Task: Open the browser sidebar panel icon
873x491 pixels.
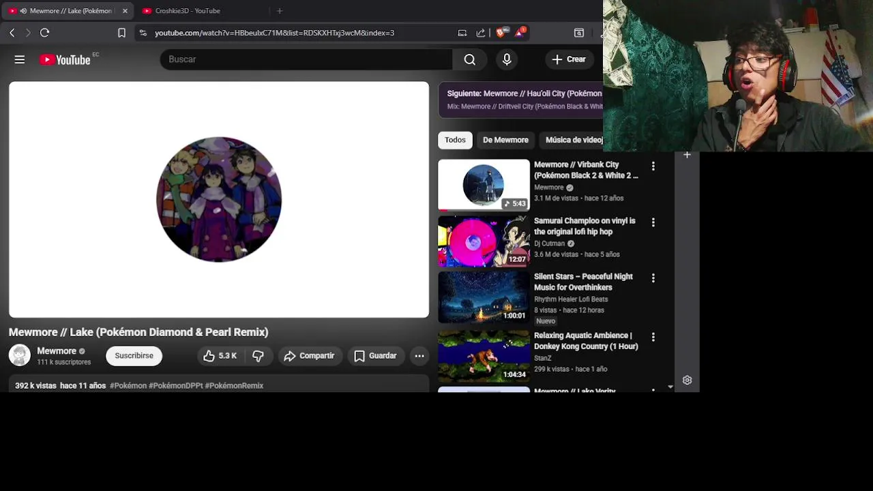Action: point(579,33)
